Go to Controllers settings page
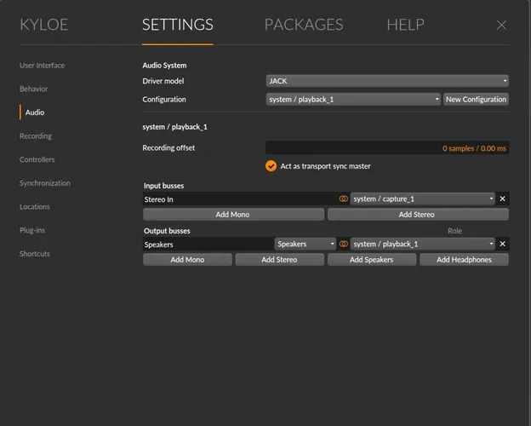Image resolution: width=531 pixels, height=426 pixels. (x=37, y=159)
